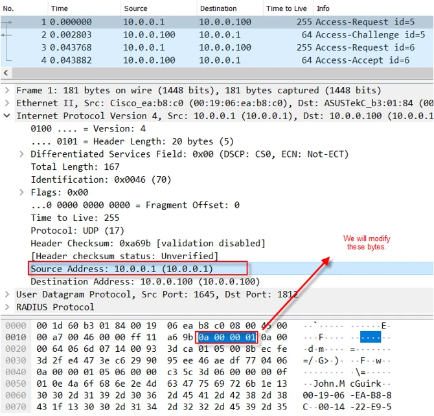
Task: Sort packets by the Time column header
Action: tap(60, 8)
